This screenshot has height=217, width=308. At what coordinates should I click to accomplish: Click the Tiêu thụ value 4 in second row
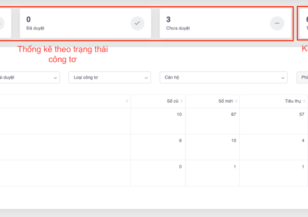pos(302,140)
